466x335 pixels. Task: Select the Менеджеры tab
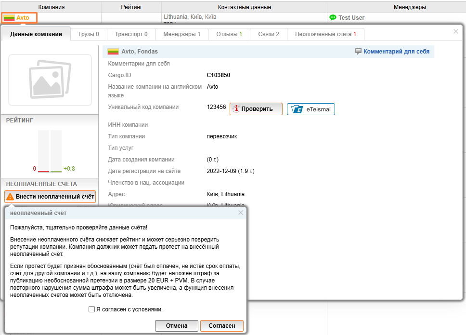tap(182, 34)
